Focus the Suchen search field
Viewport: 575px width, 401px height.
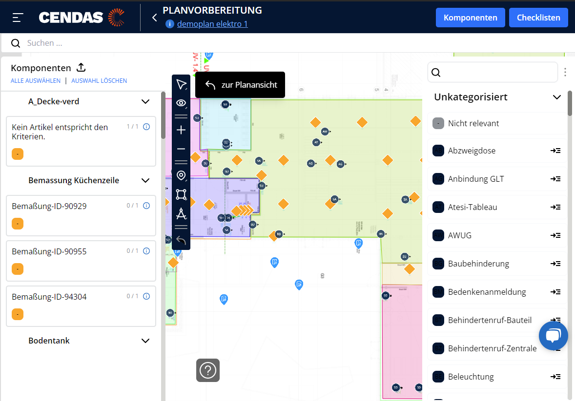coord(287,43)
